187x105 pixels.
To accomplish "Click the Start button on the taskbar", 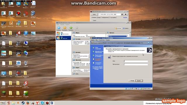I will click(x=3, y=103).
